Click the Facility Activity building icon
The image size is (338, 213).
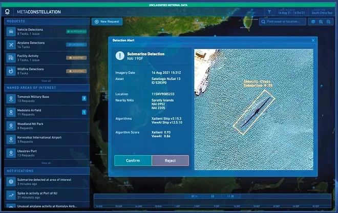click(x=11, y=58)
